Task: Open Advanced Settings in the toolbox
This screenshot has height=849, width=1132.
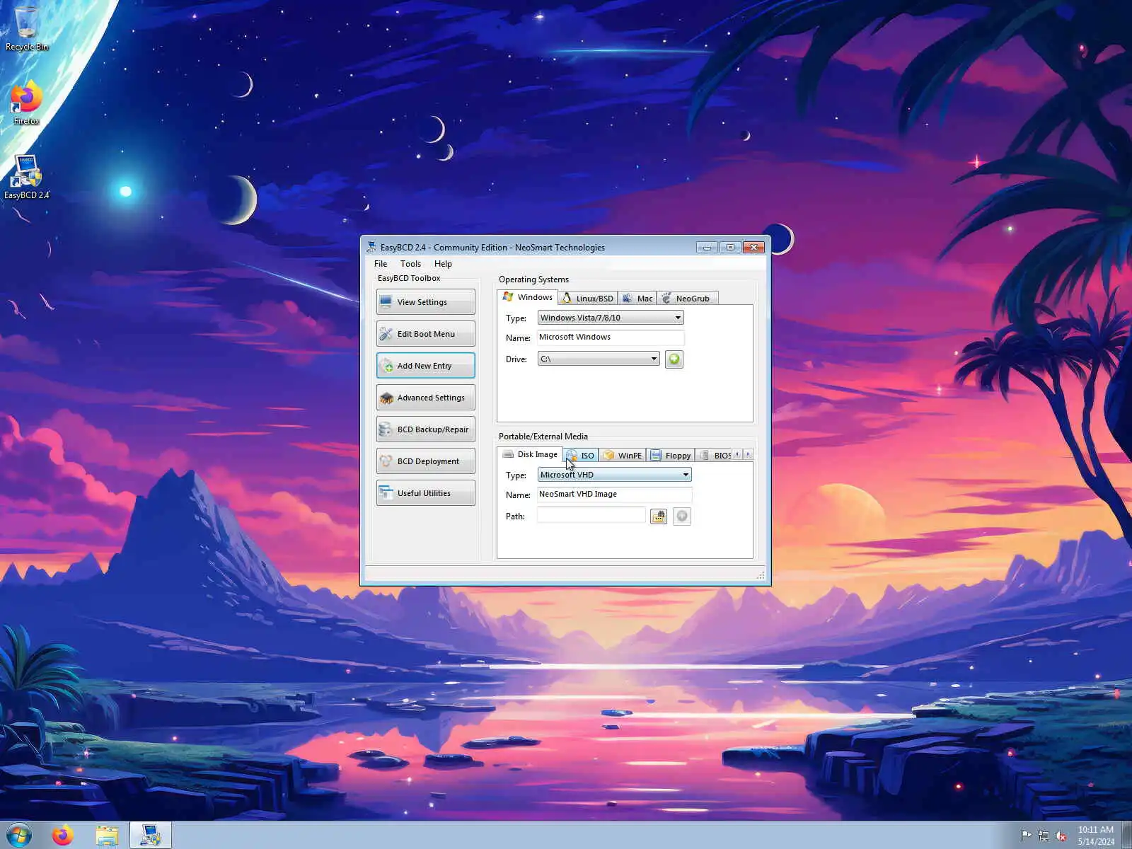Action: 425,398
